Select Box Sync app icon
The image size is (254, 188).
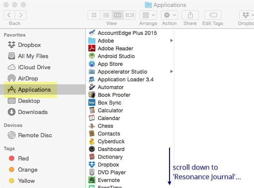[92, 103]
